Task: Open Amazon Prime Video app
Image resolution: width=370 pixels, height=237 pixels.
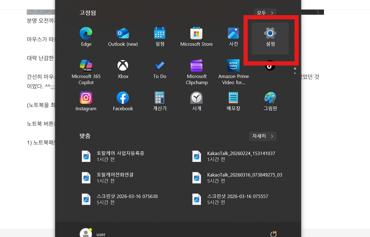Action: pyautogui.click(x=233, y=72)
